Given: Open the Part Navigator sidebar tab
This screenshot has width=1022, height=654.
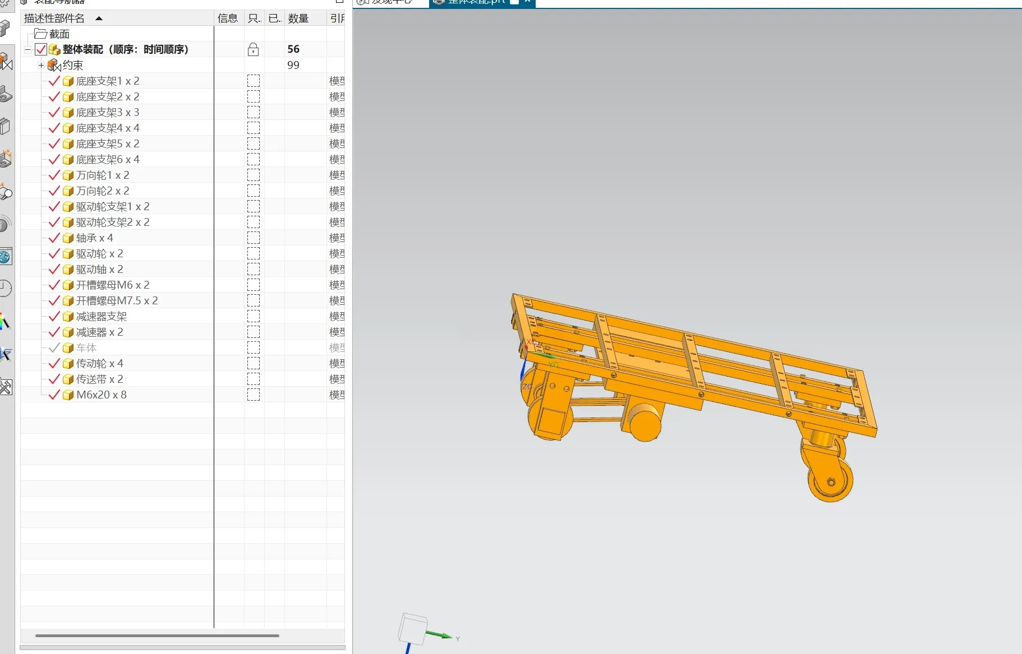Looking at the screenshot, I should 6,94.
